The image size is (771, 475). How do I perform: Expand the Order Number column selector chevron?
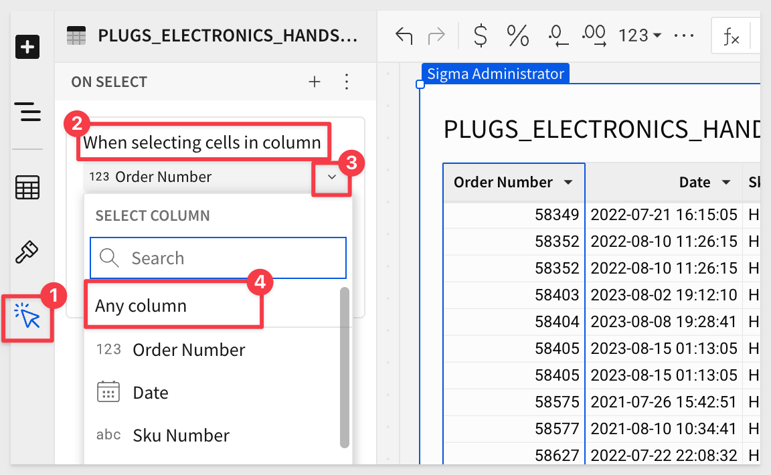click(x=332, y=177)
